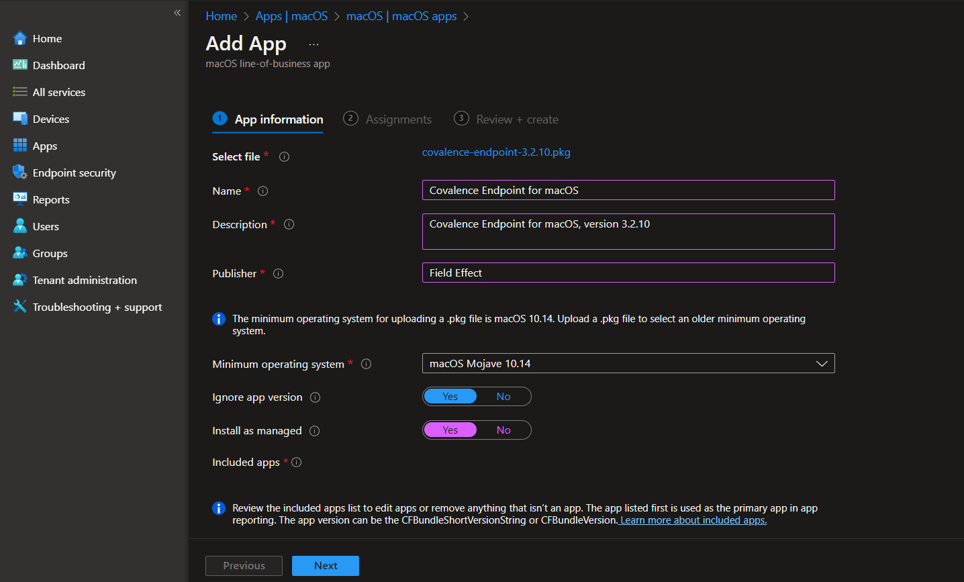Click the Reports icon in sidebar
Image resolution: width=964 pixels, height=582 pixels.
coord(20,198)
